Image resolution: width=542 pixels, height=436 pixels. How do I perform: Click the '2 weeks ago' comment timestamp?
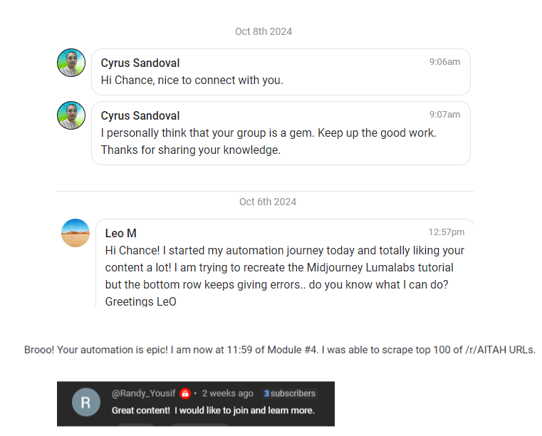[x=227, y=393]
